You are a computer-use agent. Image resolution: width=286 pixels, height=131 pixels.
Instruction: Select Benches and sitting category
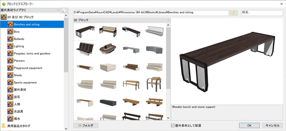coord(32,24)
